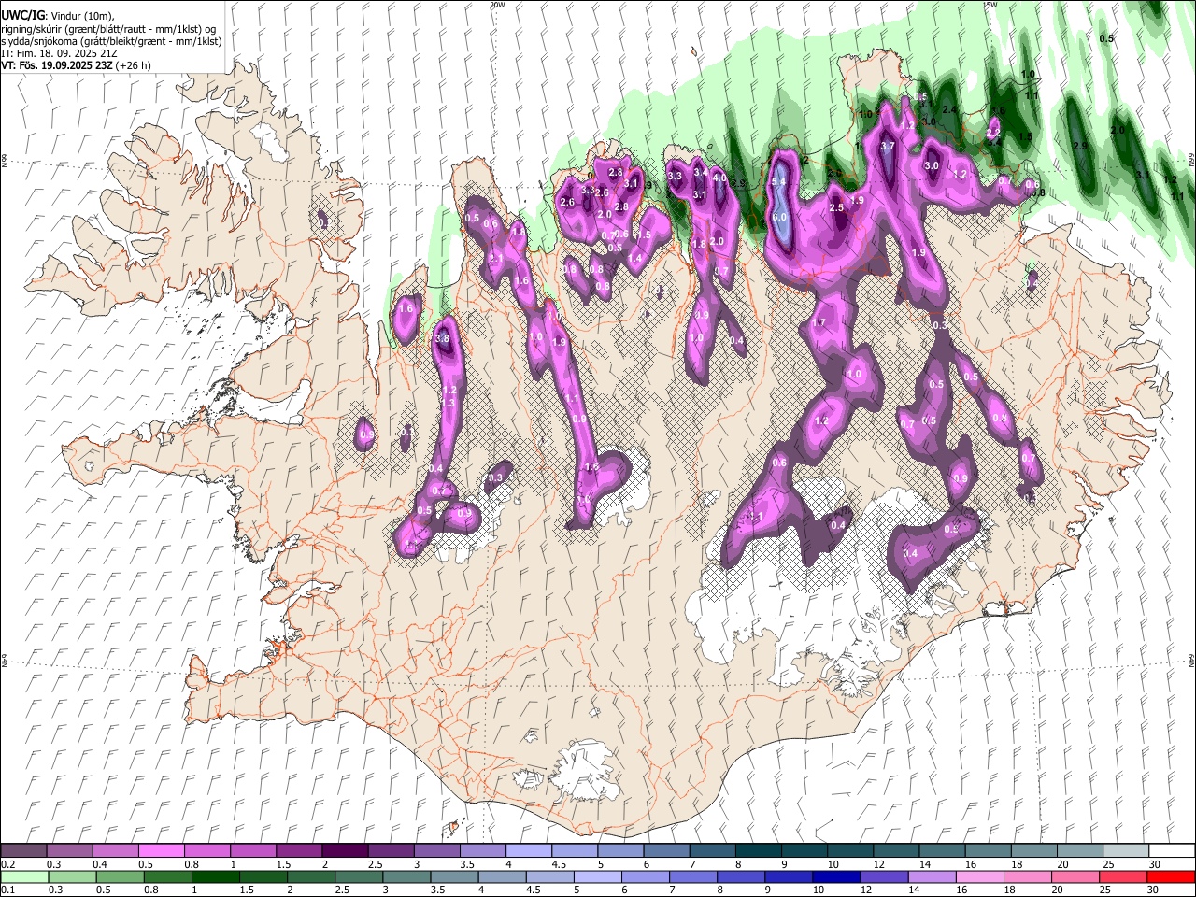Click the '3.8' value label in the northwest
Viewport: 1196px width, 897px height.
pyautogui.click(x=442, y=338)
